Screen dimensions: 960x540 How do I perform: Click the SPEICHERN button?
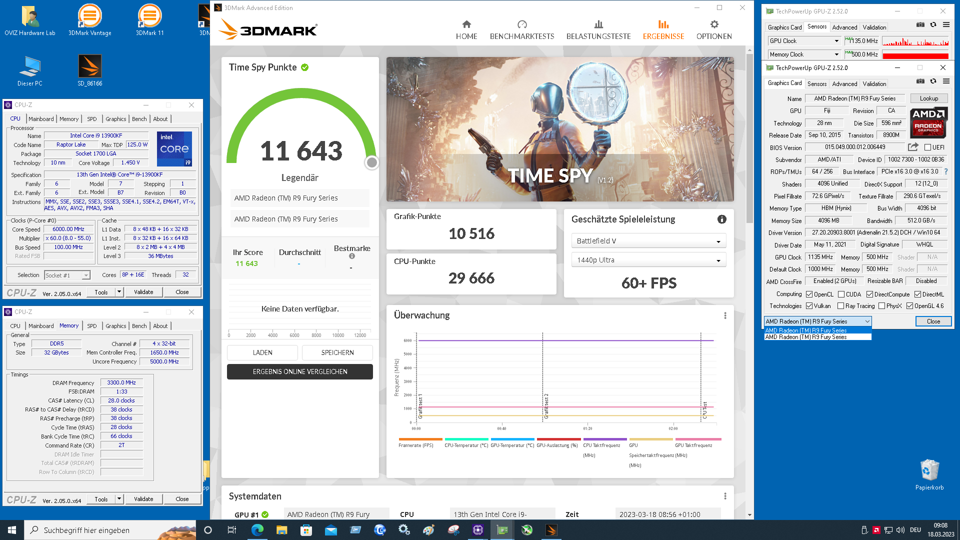[337, 352]
